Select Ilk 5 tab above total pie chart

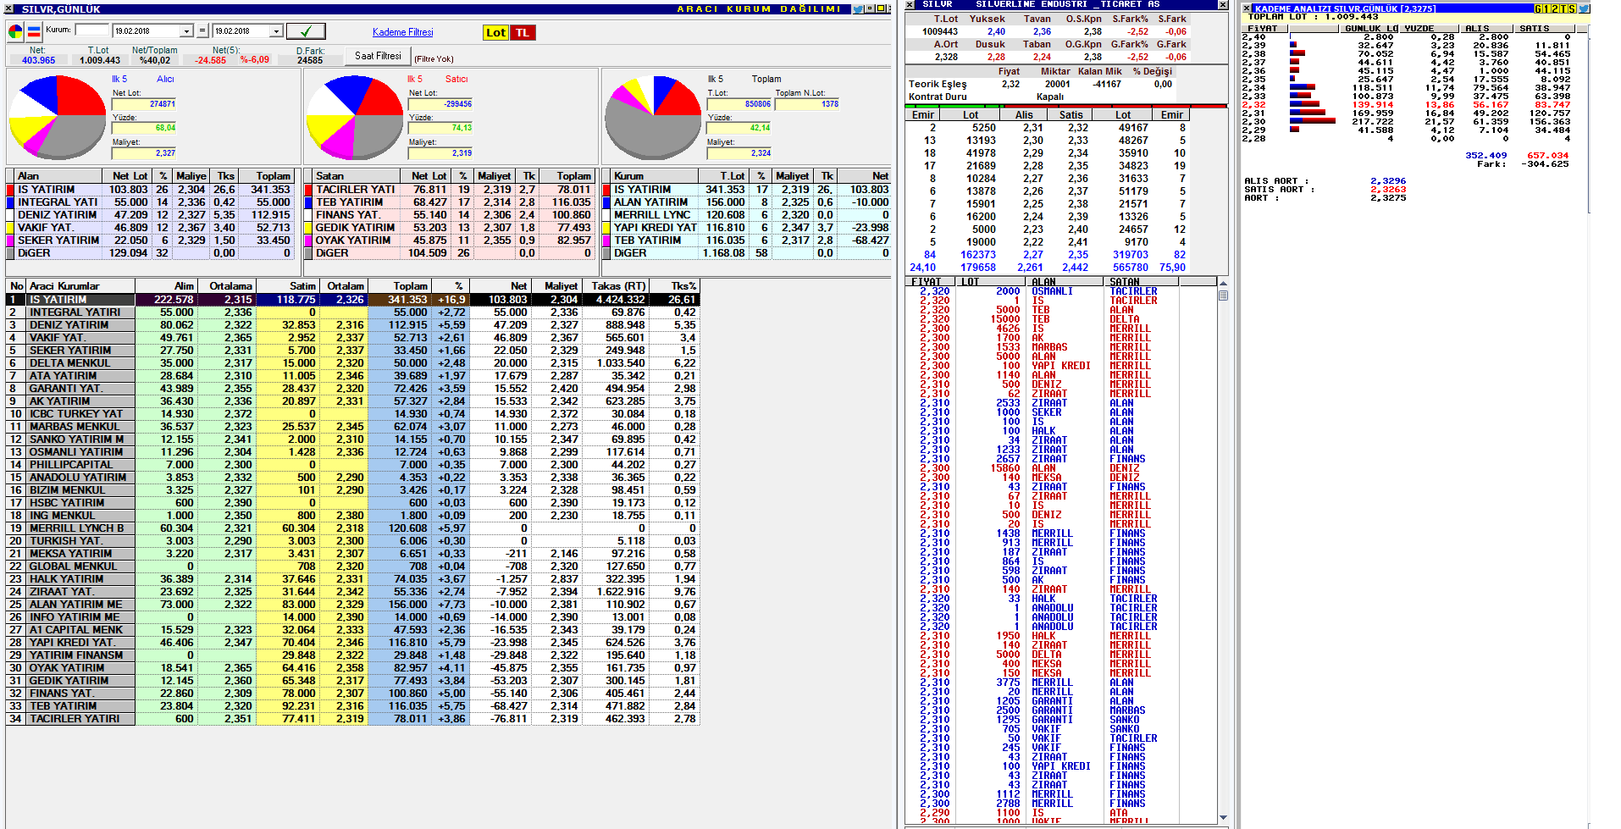coord(716,79)
